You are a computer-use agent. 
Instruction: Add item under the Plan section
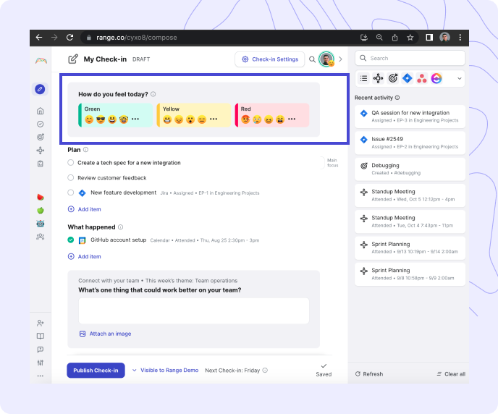(85, 209)
